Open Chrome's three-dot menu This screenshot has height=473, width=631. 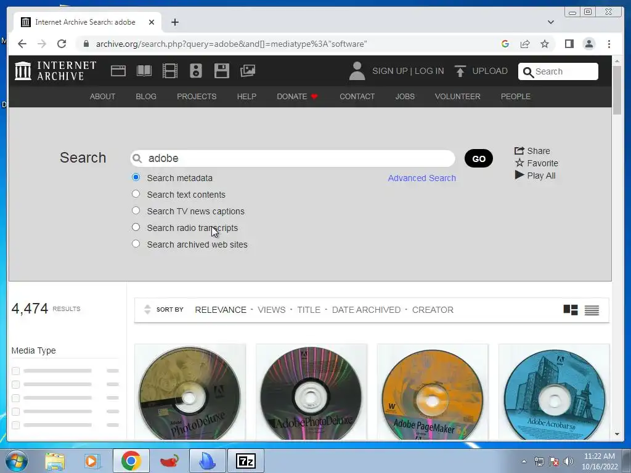click(609, 44)
